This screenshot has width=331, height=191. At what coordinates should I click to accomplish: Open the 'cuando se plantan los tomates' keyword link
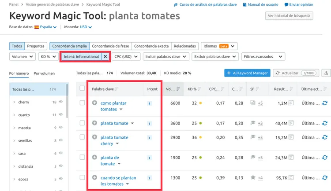118,181
